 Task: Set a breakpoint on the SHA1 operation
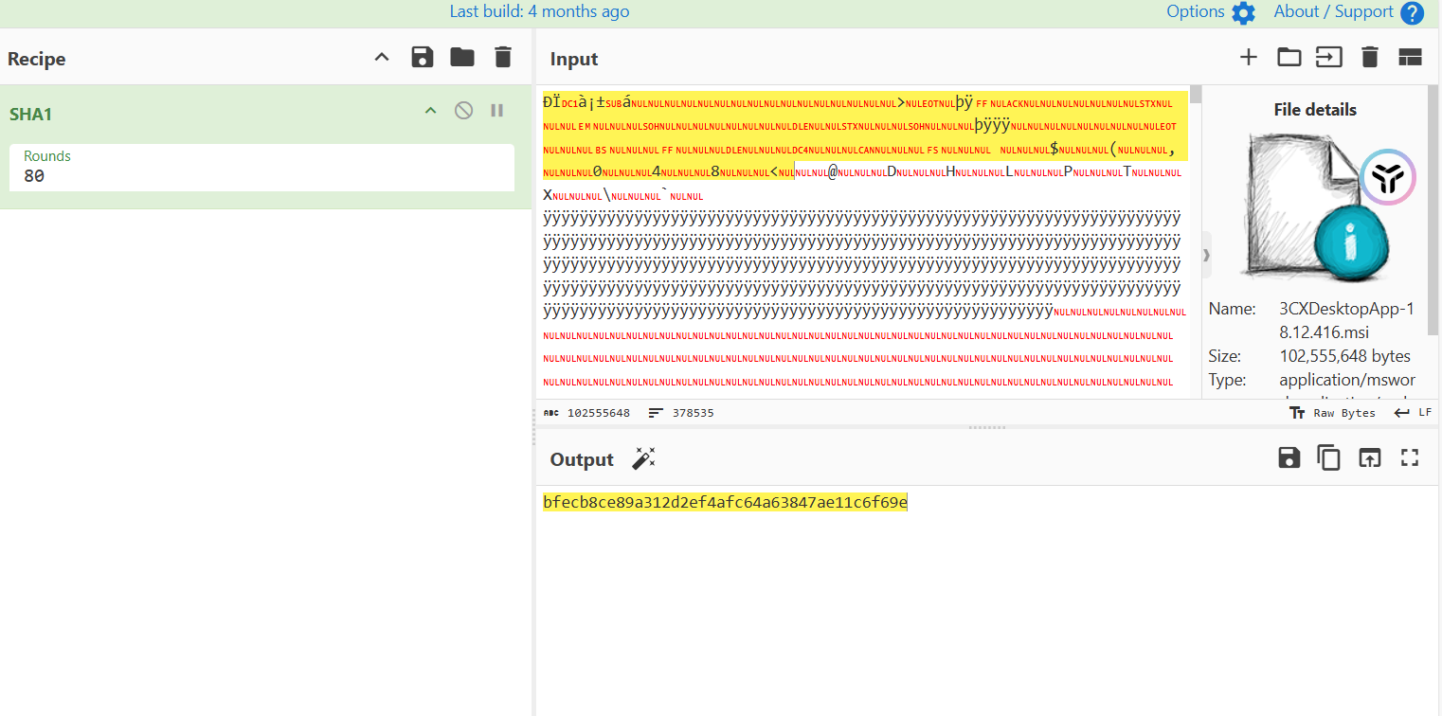click(x=496, y=111)
